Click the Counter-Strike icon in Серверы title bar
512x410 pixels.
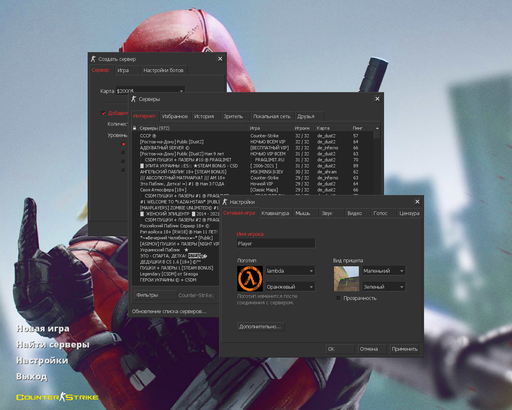tap(134, 99)
